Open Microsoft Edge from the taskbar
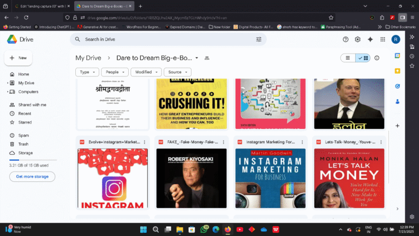Screen dimensions: 419x236 point(216,229)
